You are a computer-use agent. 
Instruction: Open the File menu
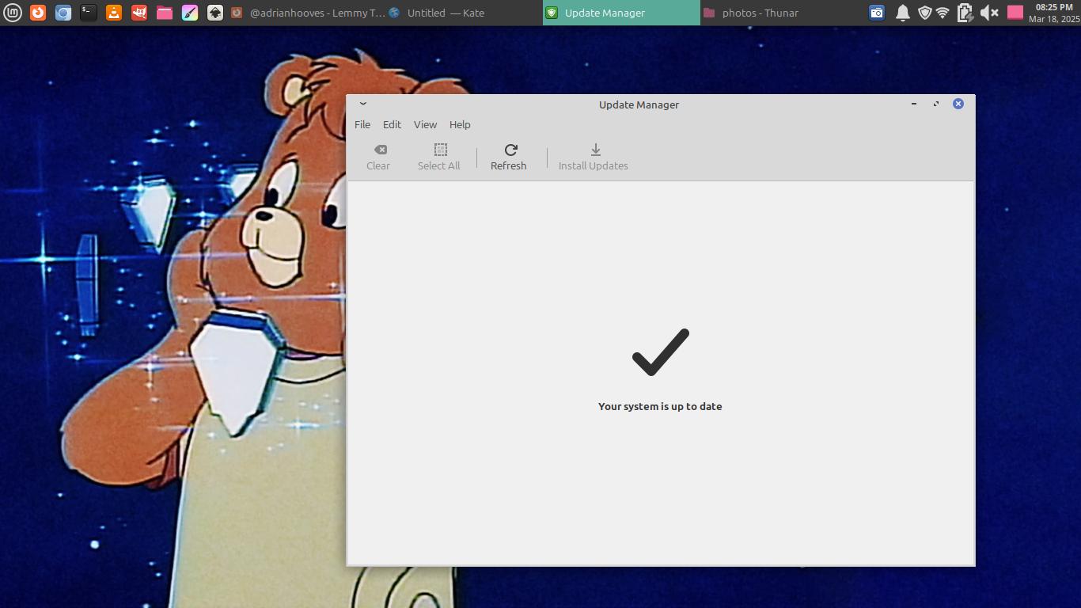coord(362,124)
